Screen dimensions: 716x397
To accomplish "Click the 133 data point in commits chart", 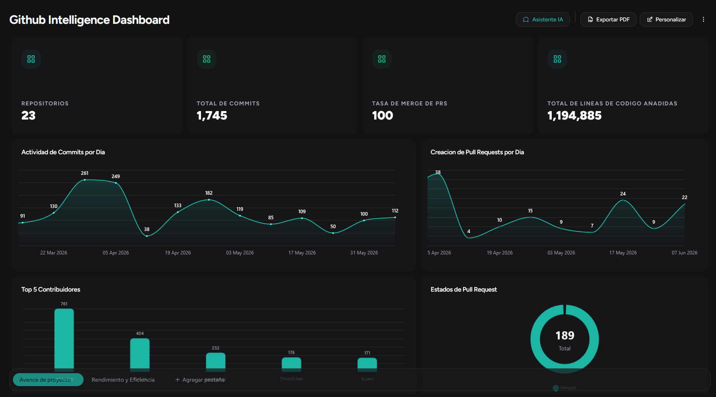I will pos(178,212).
